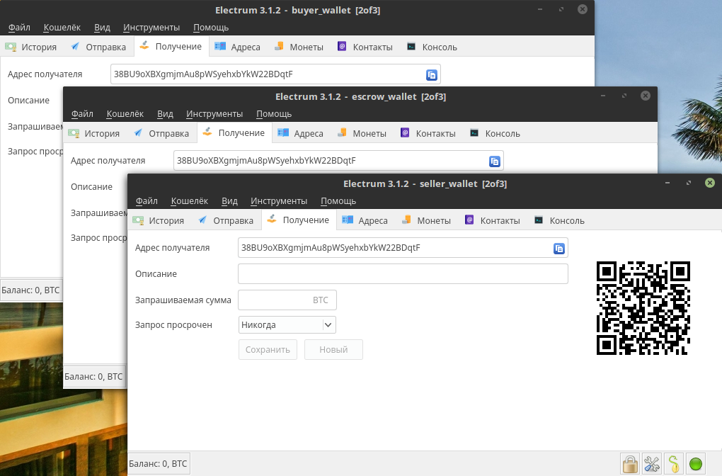Image resolution: width=722 pixels, height=476 pixels.
Task: Open Монеты tab in escrow_wallet window
Action: 362,133
